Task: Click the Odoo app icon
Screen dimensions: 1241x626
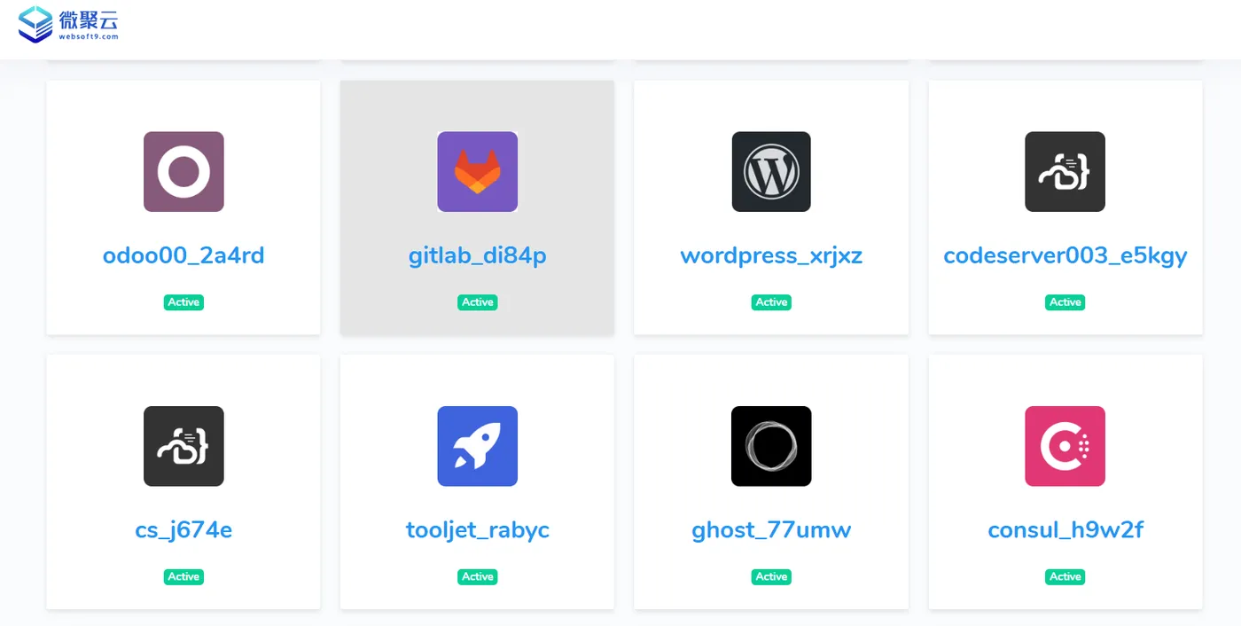Action: coord(183,172)
